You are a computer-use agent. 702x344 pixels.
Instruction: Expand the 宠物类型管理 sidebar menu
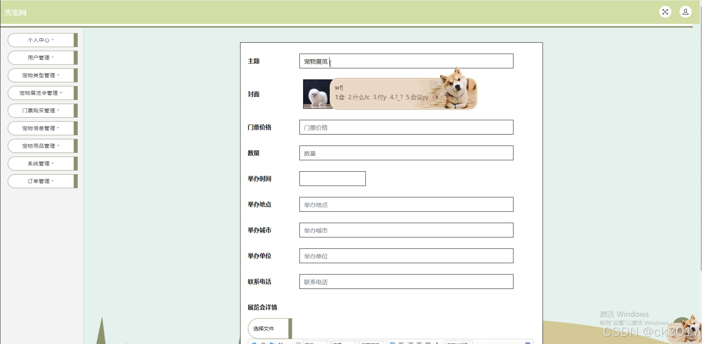[x=42, y=75]
